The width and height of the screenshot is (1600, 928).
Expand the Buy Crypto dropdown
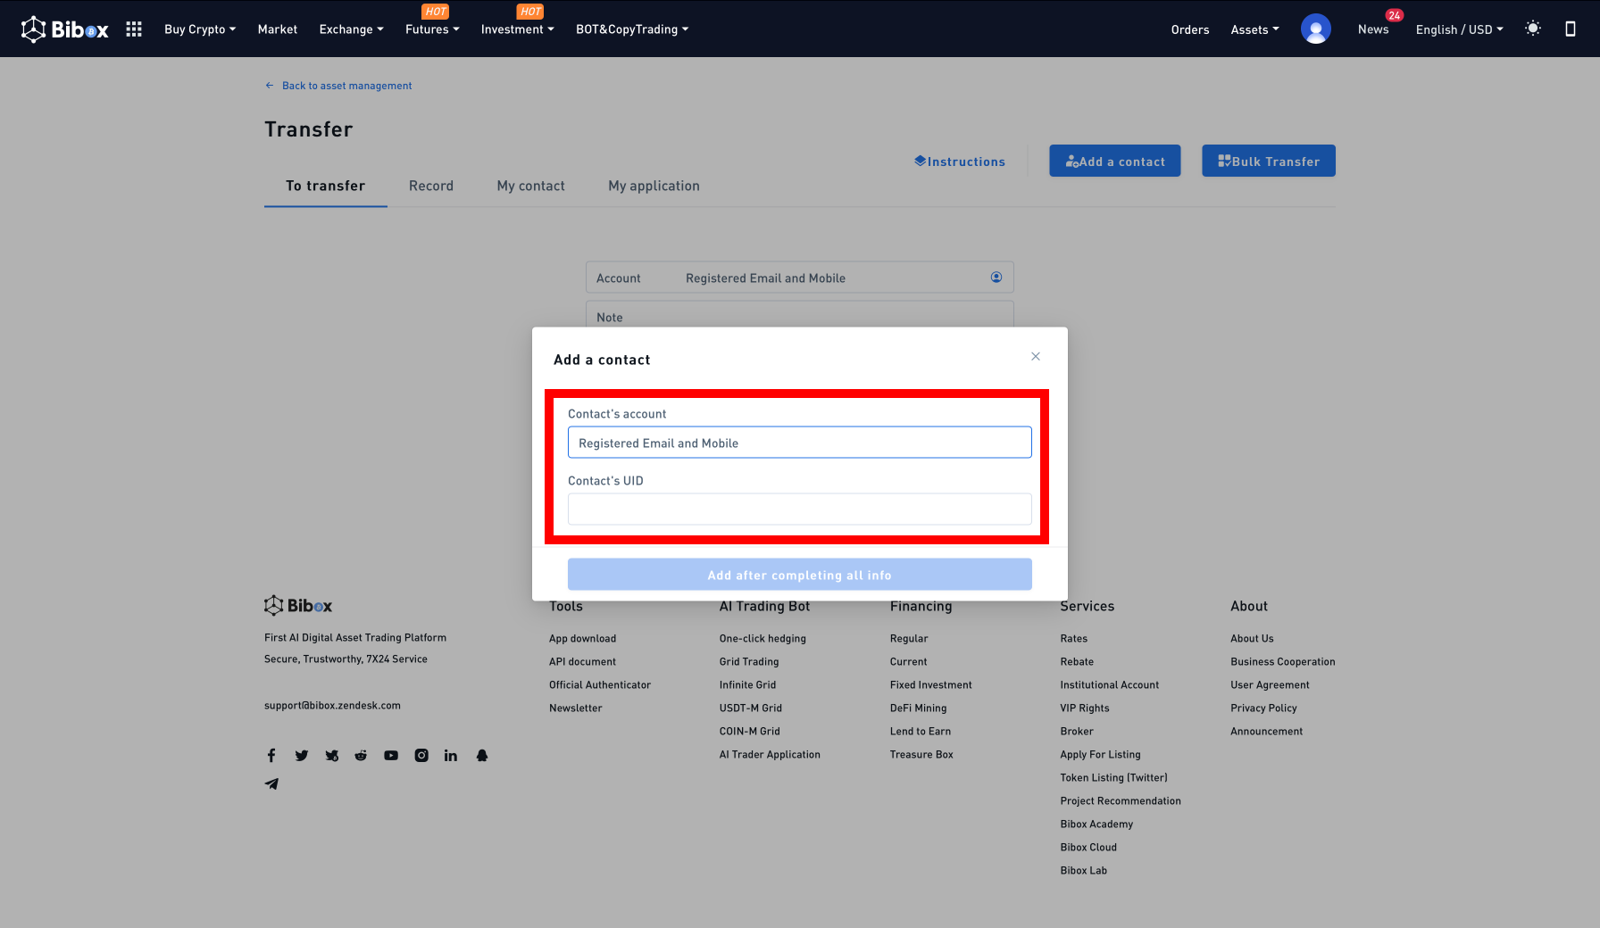[200, 29]
